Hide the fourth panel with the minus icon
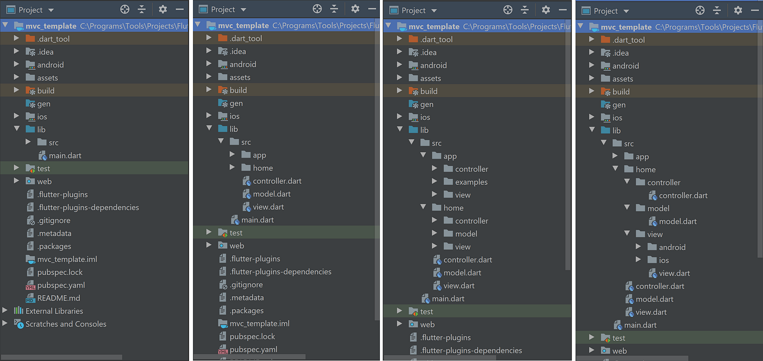Screen dimensions: 763x361 point(755,10)
